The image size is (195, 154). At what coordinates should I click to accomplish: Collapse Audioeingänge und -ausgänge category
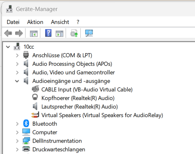tap(17, 81)
